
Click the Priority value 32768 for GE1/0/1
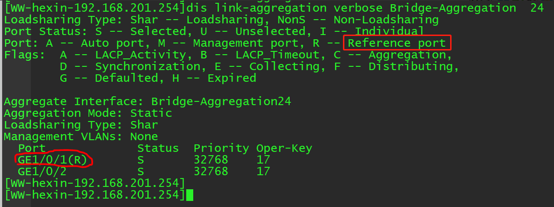tap(211, 160)
